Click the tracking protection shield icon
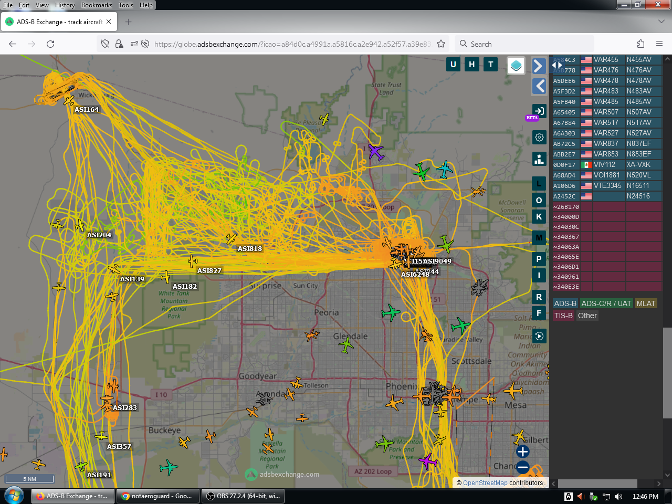 (105, 44)
